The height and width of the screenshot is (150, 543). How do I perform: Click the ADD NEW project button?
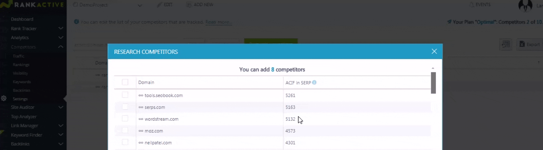pyautogui.click(x=200, y=5)
